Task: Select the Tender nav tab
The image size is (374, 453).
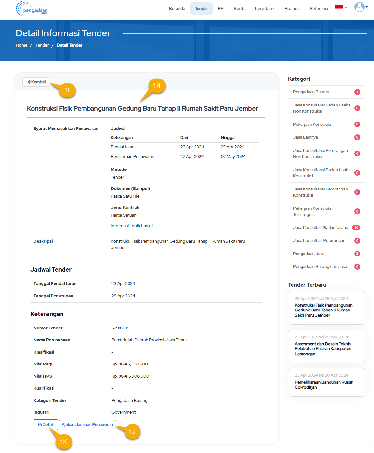Action: [x=201, y=9]
